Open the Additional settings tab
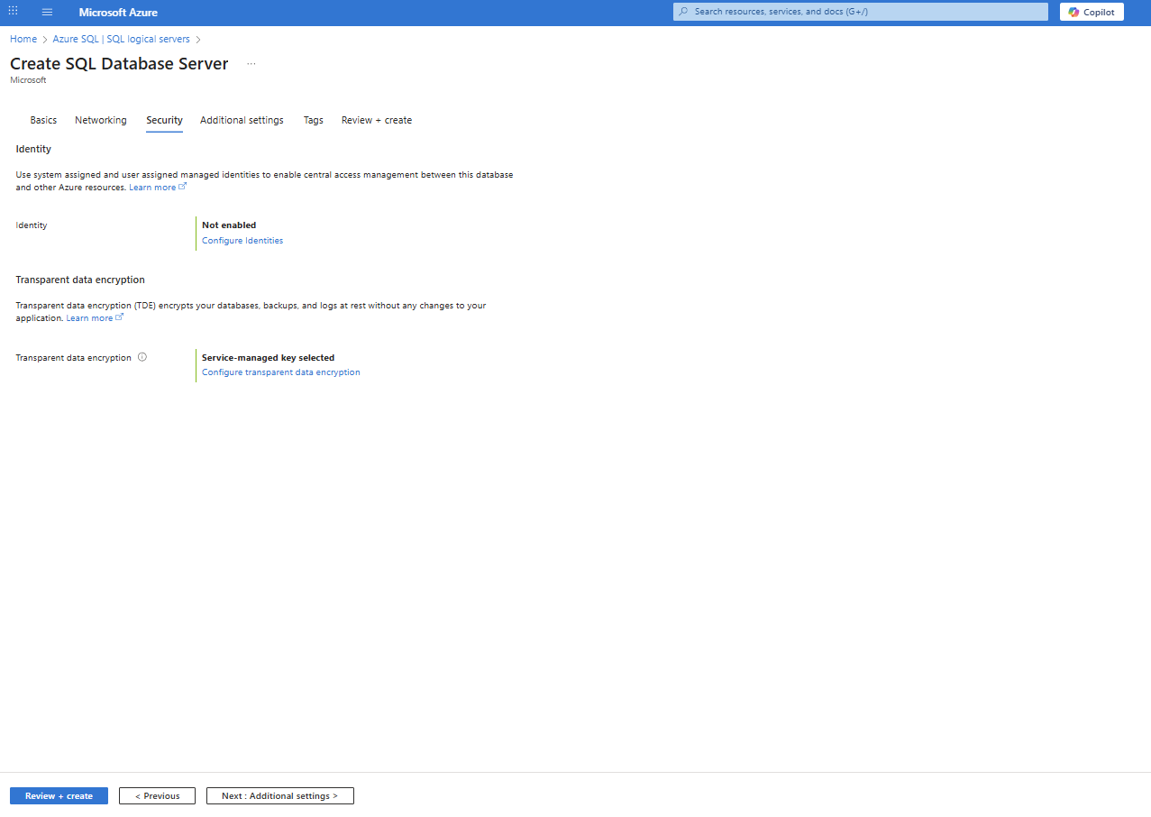The width and height of the screenshot is (1151, 817). [x=242, y=120]
